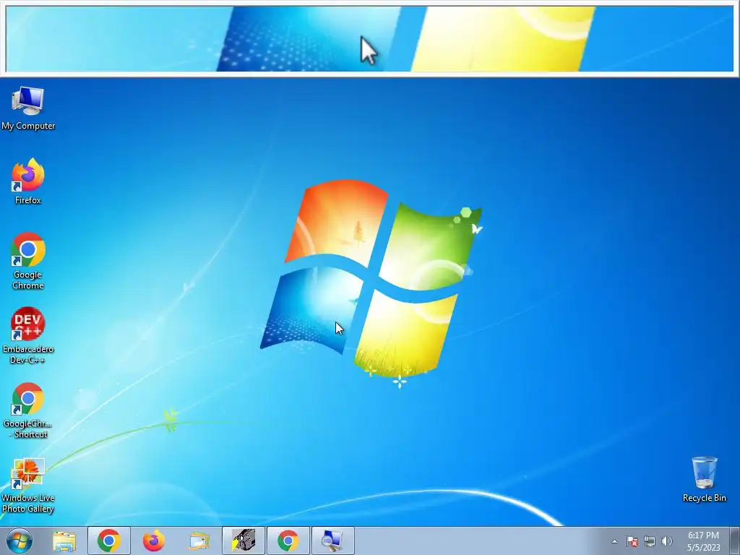This screenshot has height=555, width=740.
Task: Open the Action Center flag tray icon
Action: point(632,541)
